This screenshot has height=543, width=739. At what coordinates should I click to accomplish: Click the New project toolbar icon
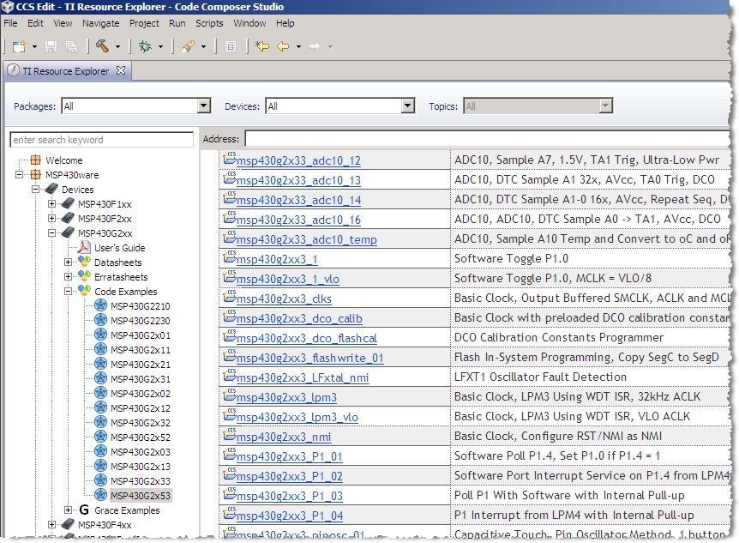tap(20, 46)
